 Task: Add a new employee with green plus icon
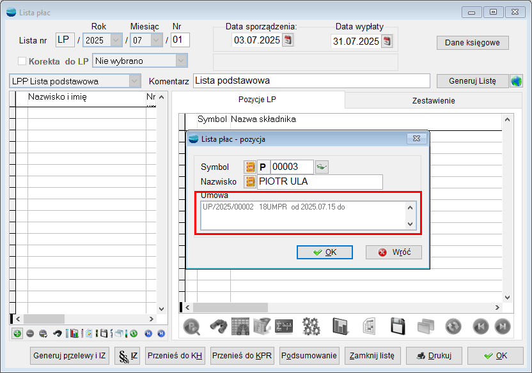coord(17,333)
